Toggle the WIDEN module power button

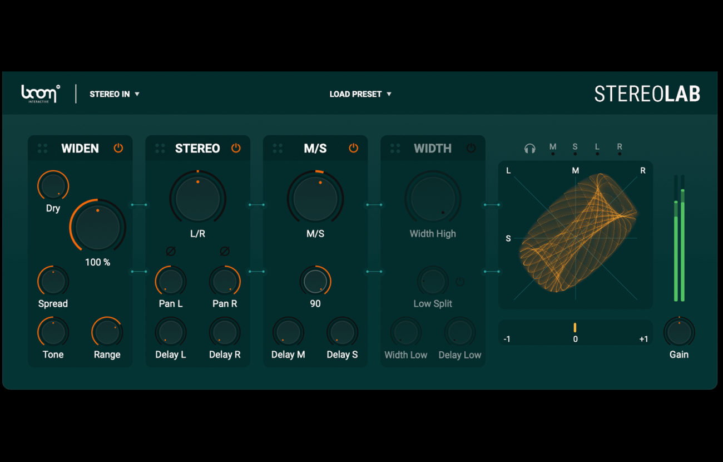[x=118, y=148]
